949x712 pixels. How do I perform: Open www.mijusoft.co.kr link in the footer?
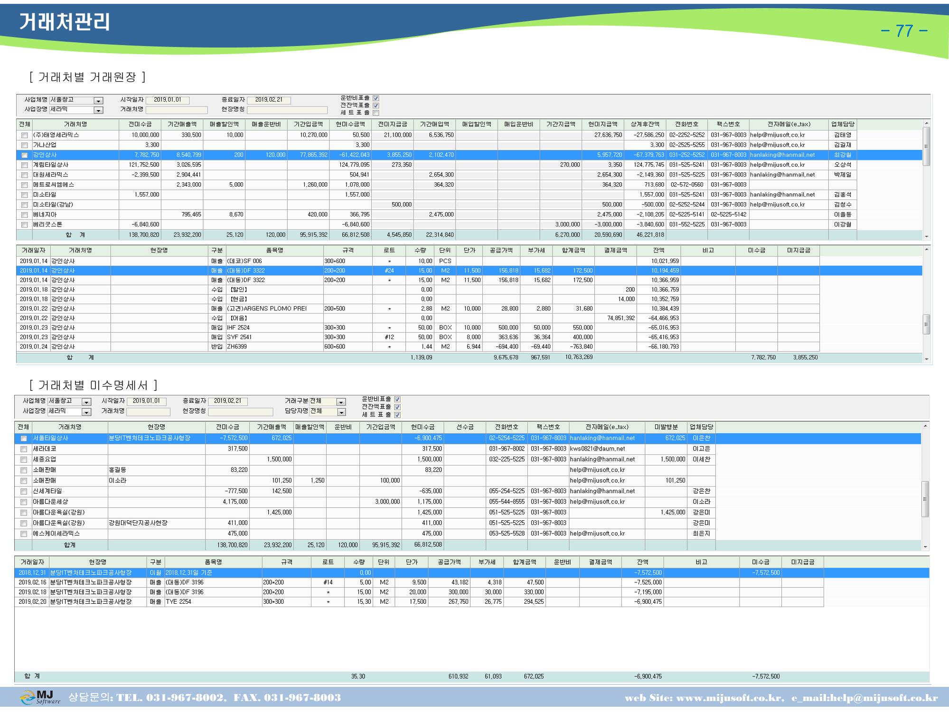730,698
